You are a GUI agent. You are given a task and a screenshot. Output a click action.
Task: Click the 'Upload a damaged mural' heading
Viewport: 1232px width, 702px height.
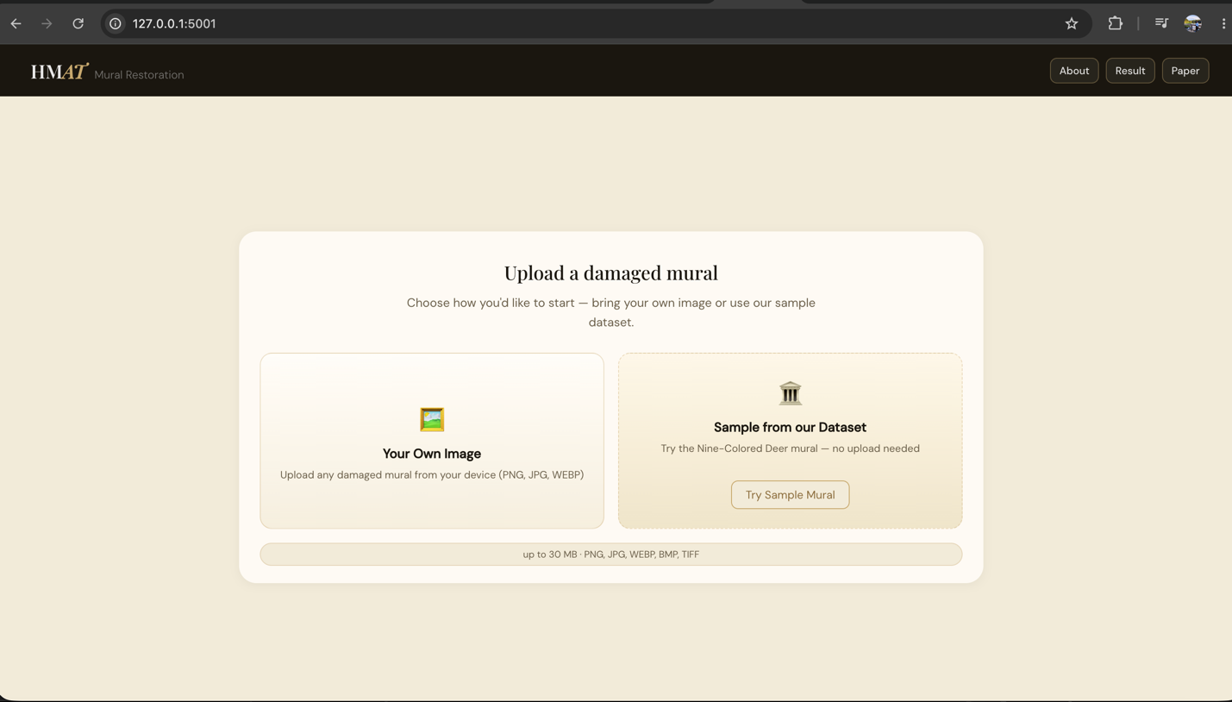(x=611, y=273)
